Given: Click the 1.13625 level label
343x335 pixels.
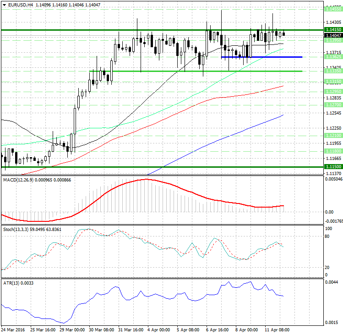Looking at the screenshot, I should coord(333,57).
